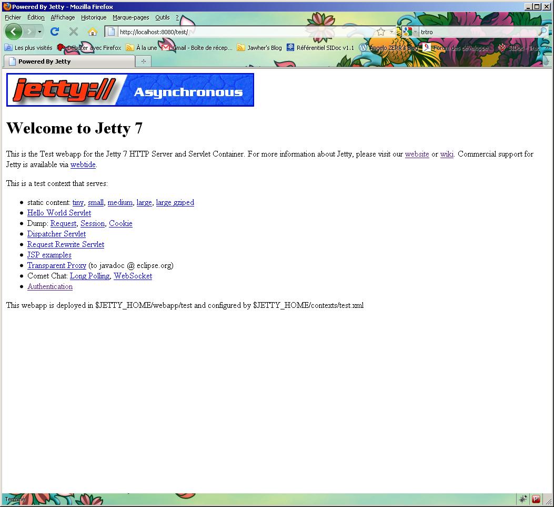Open the SIDoc - Trac bookmark
This screenshot has height=507, width=554.
(x=518, y=48)
